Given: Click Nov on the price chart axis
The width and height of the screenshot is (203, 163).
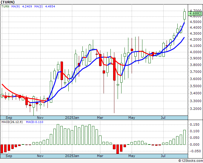Looking at the screenshot, I should [x=40, y=118].
